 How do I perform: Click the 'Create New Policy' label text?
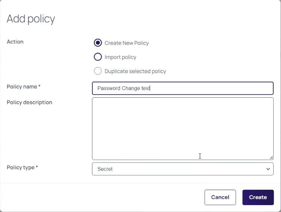pos(126,43)
